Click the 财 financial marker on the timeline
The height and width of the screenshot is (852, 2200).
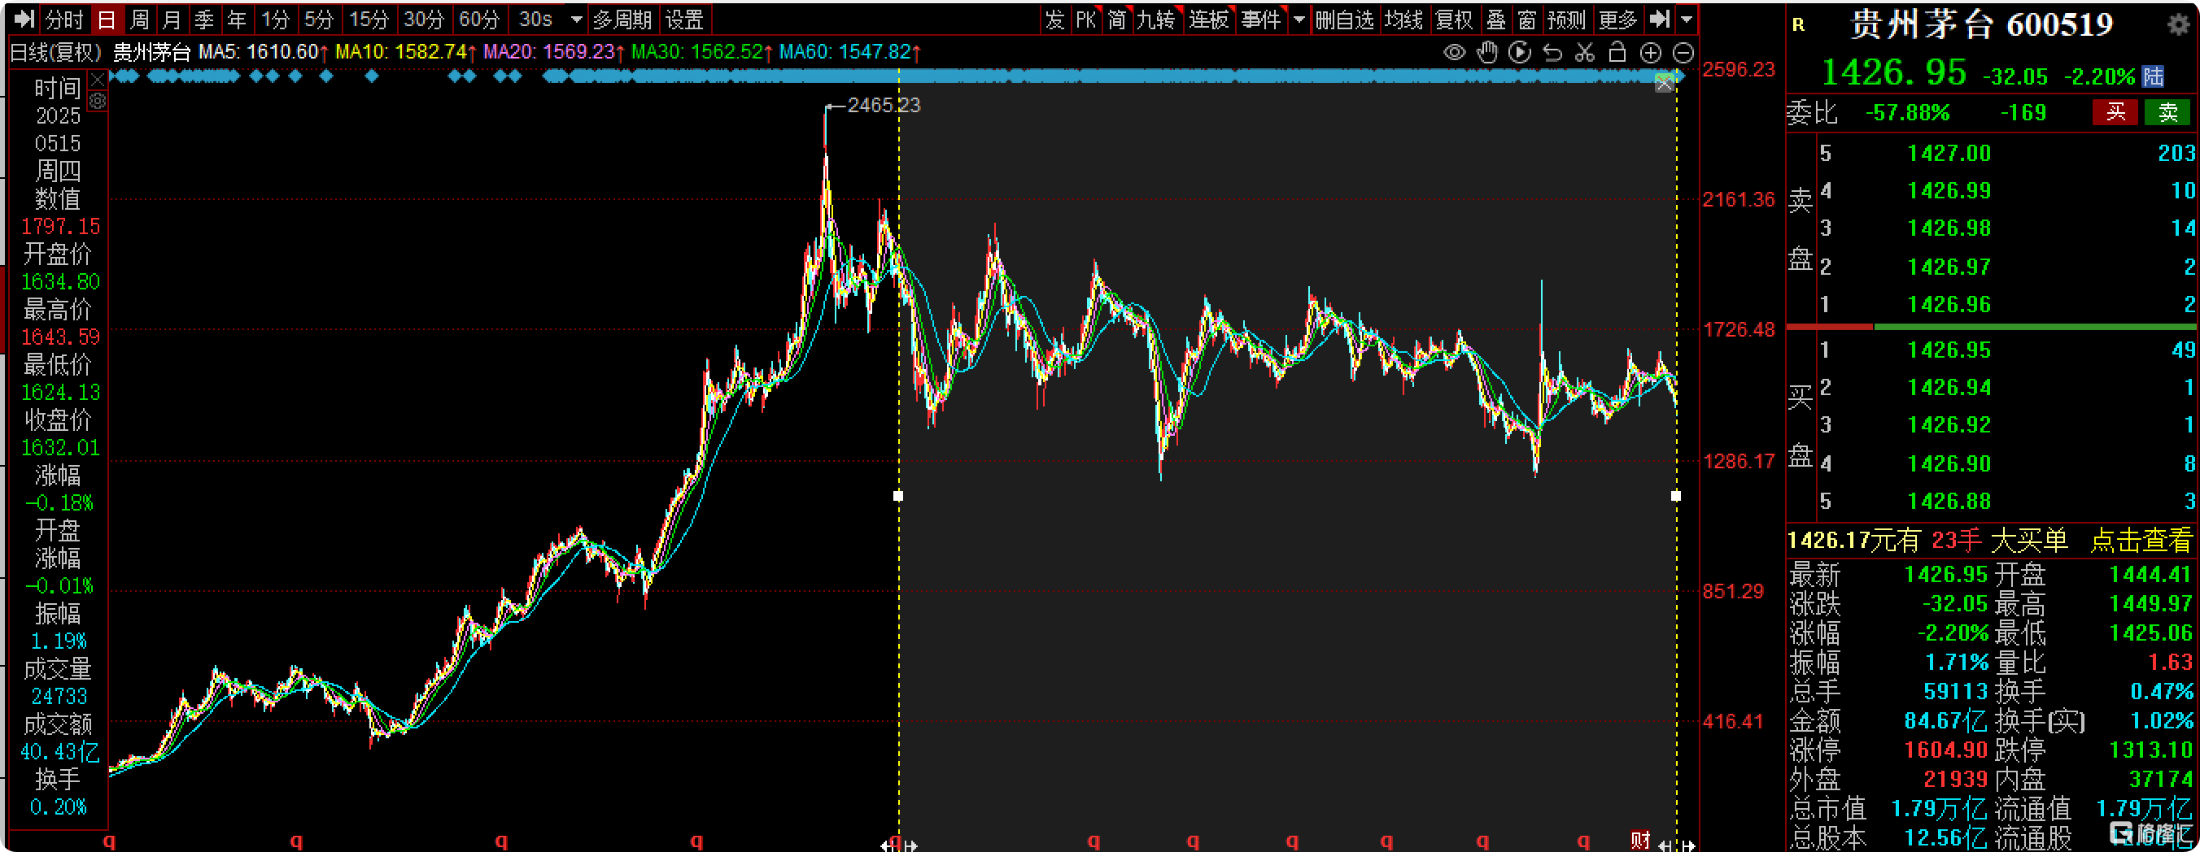click(1639, 840)
